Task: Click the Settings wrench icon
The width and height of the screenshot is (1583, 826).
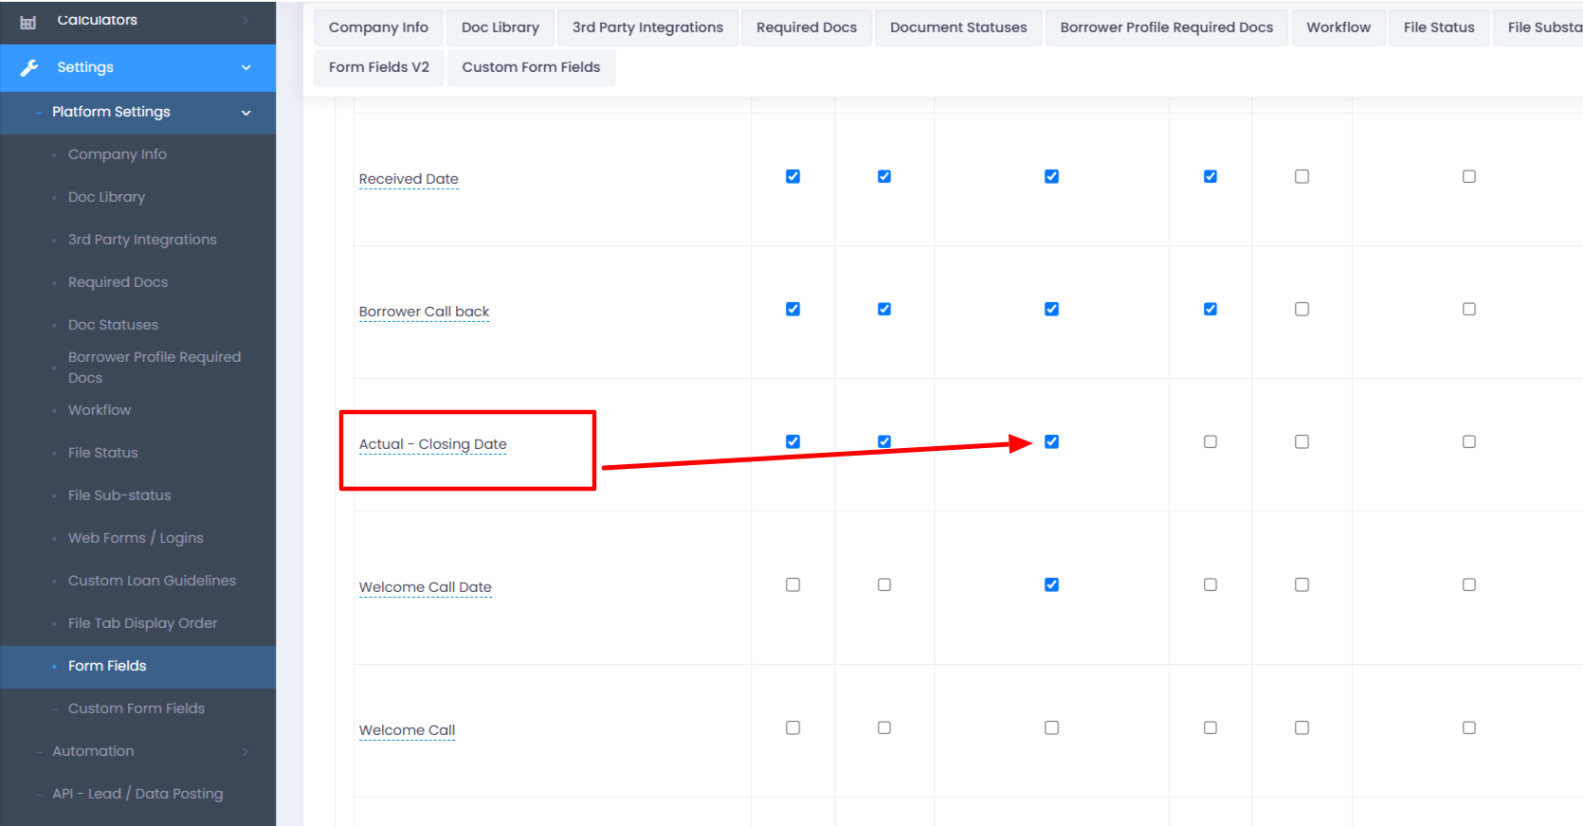Action: coord(29,67)
